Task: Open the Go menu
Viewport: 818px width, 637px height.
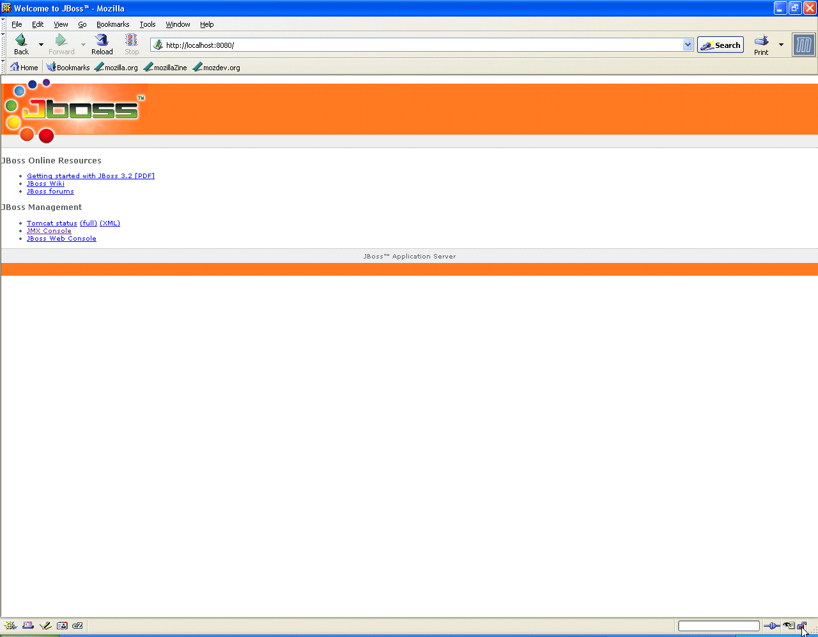Action: coord(82,24)
